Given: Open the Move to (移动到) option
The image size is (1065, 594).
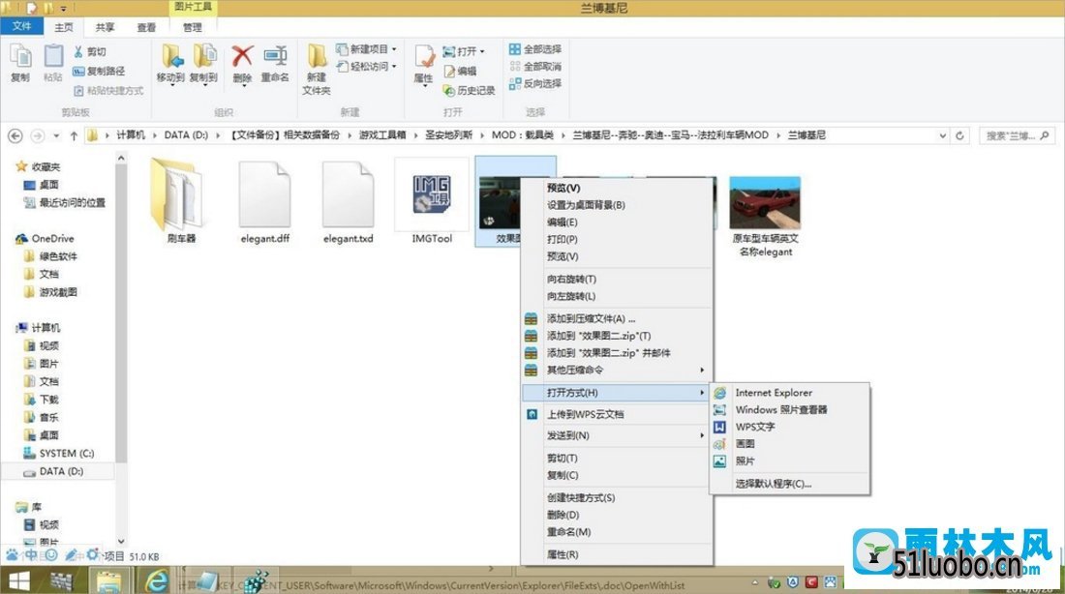Looking at the screenshot, I should [x=170, y=65].
